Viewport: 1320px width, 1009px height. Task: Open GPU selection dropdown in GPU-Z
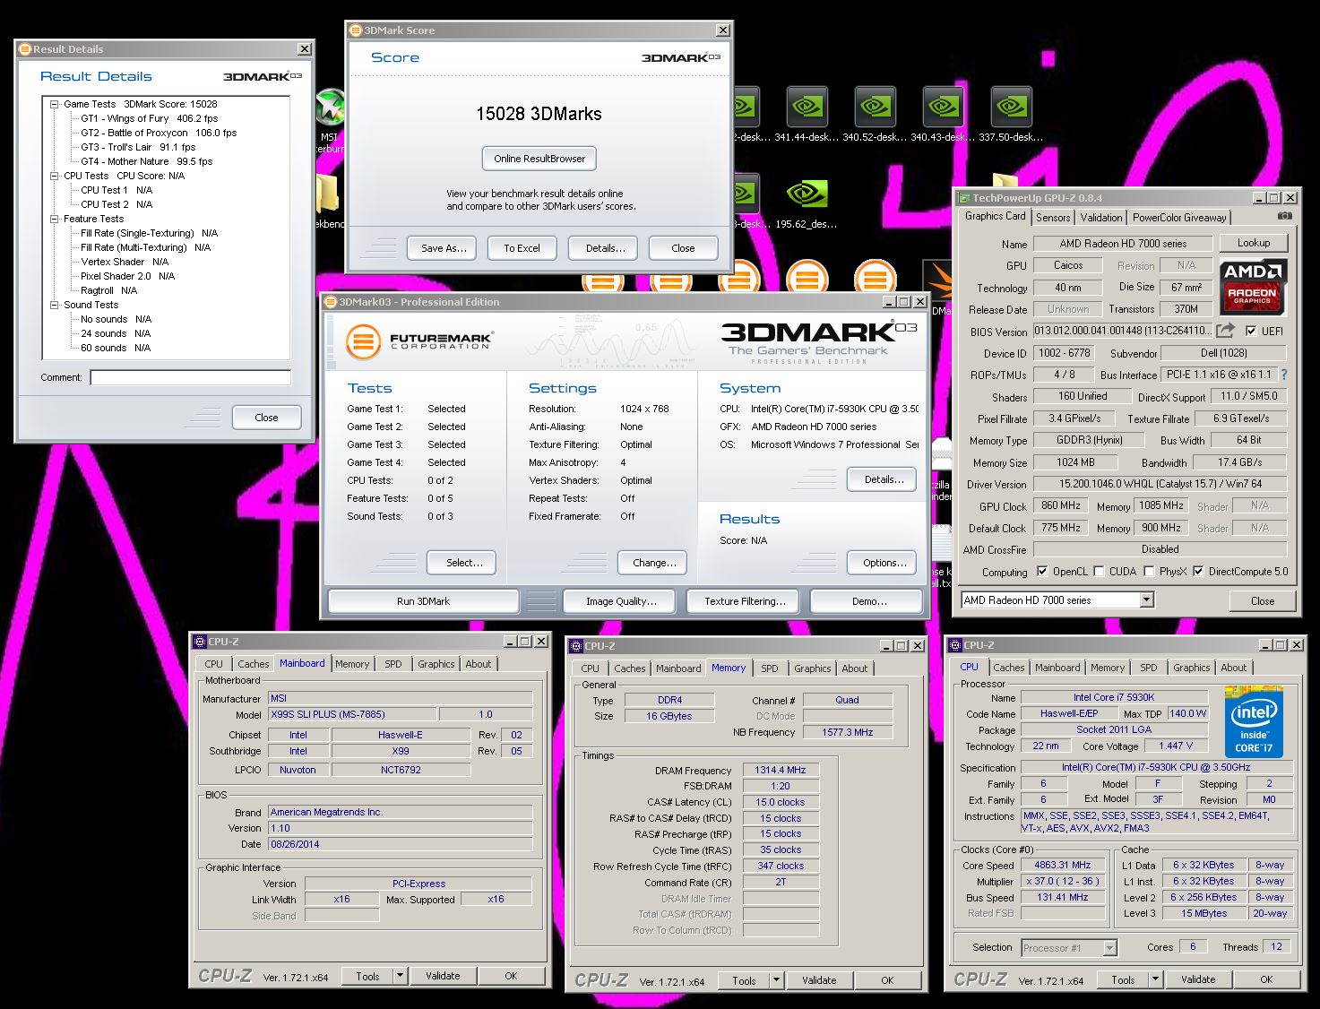click(1146, 600)
